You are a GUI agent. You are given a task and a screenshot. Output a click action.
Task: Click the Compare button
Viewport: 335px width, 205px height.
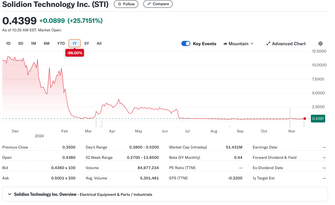coord(158,4)
